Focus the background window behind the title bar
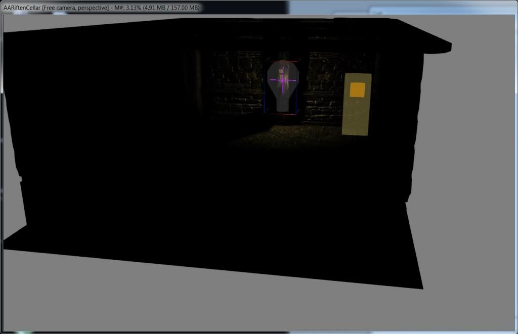The image size is (518, 334). coord(405,6)
